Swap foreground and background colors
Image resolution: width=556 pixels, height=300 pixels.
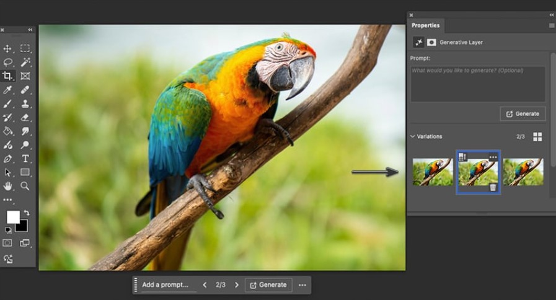click(x=26, y=213)
